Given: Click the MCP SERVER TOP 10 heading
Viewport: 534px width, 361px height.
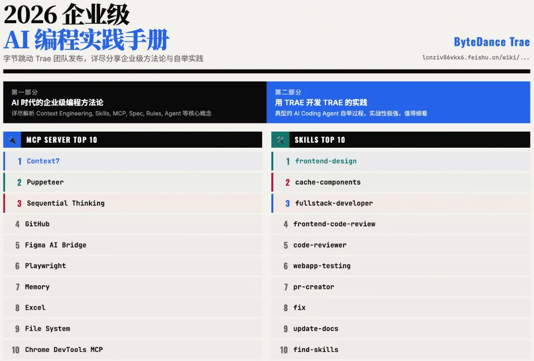Looking at the screenshot, I should click(62, 140).
